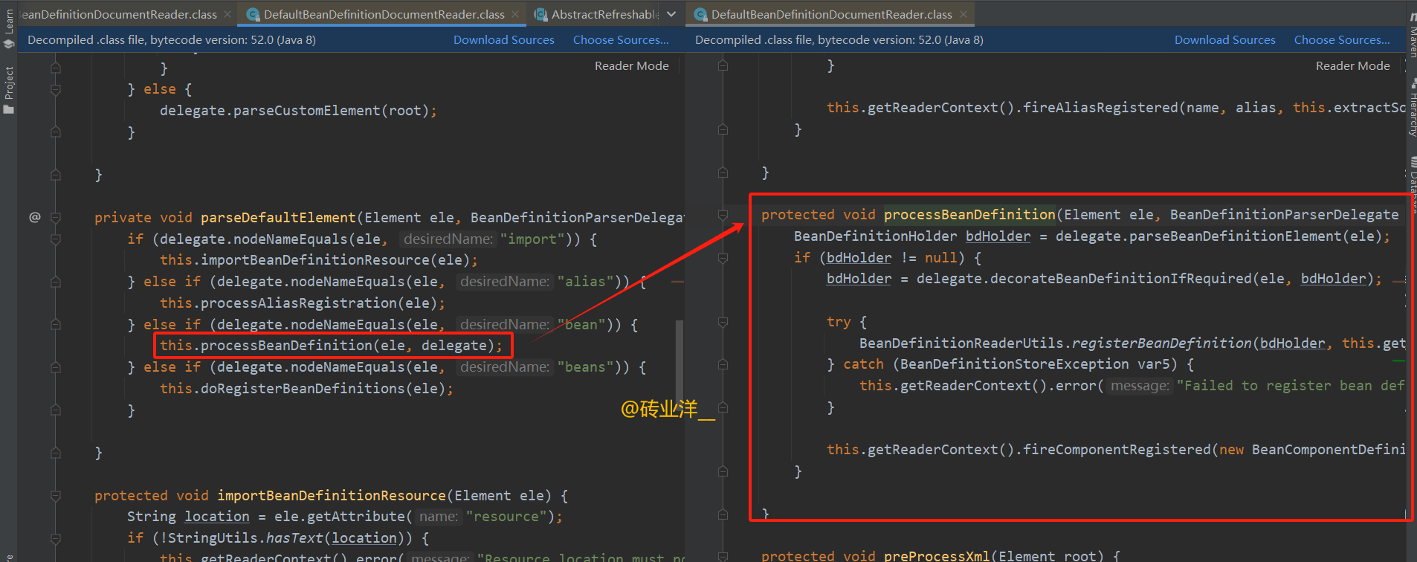Collapse the importBeanDefinitionResource method fold
This screenshot has width=1417, height=562.
click(56, 496)
